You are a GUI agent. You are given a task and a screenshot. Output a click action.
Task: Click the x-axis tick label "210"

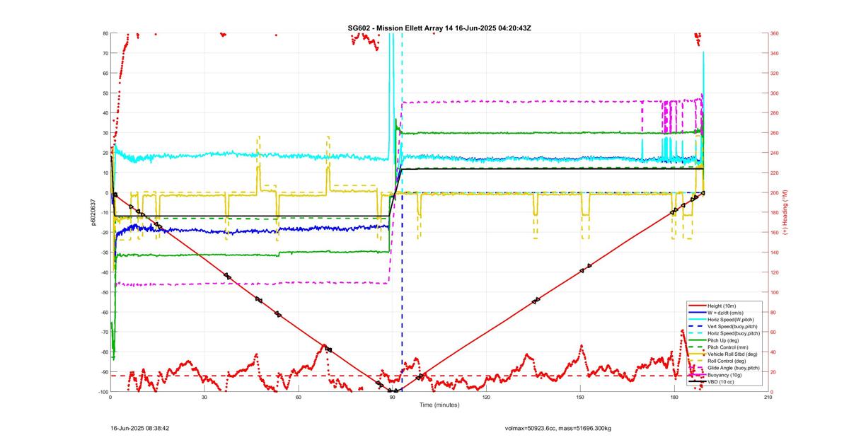coord(768,398)
